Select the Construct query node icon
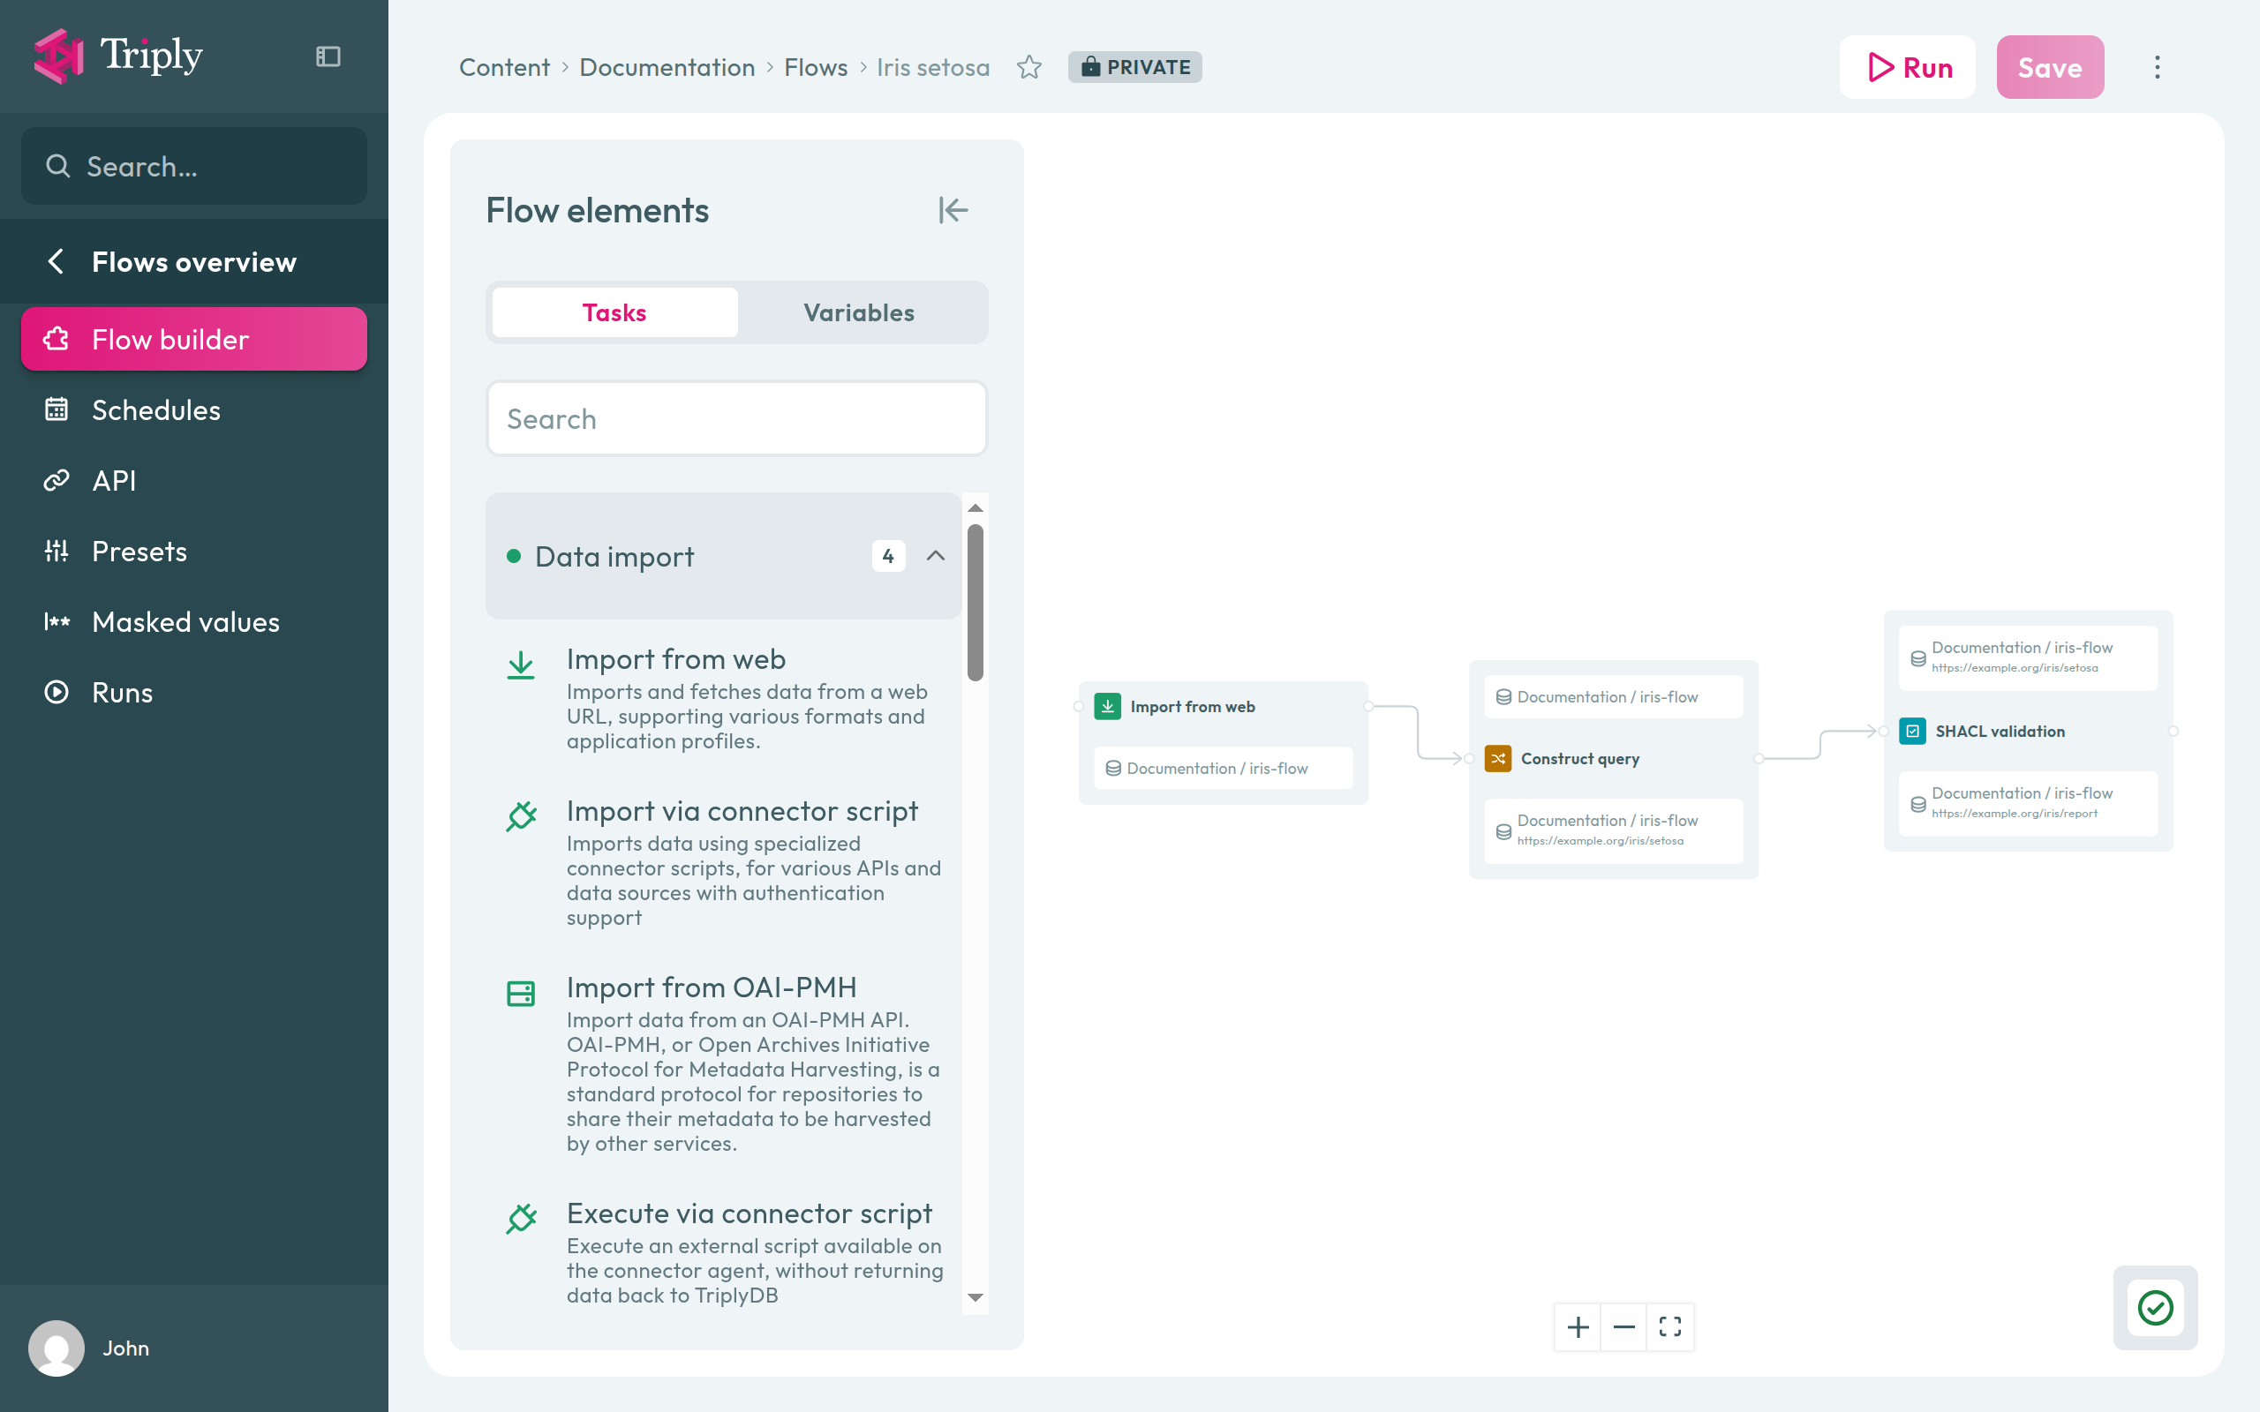 pyautogui.click(x=1498, y=758)
